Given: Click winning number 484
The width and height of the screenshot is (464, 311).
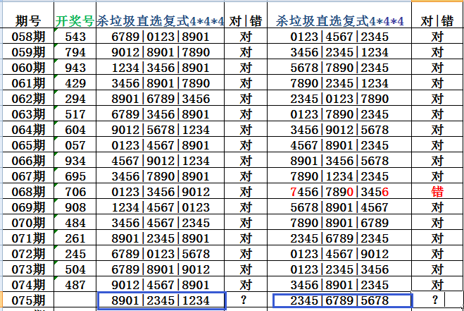Looking at the screenshot, I should click(x=75, y=222).
